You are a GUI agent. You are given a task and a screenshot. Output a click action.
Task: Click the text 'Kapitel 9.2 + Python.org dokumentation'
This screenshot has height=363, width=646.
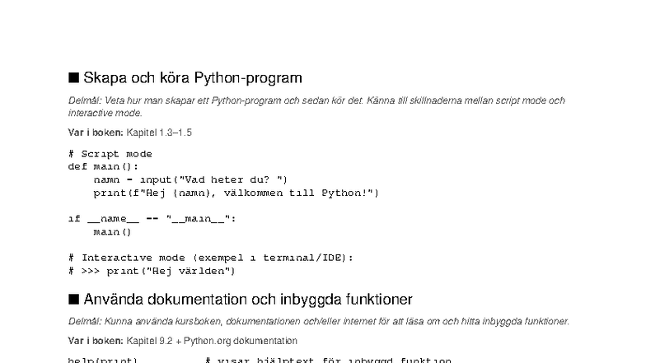click(212, 341)
